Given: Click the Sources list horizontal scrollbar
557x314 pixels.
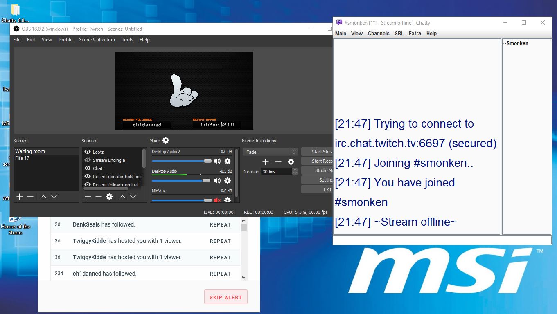Looking at the screenshot, I should (106, 188).
